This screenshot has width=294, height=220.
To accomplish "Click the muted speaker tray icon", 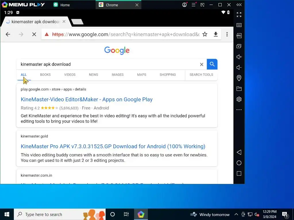I will click(257, 214).
